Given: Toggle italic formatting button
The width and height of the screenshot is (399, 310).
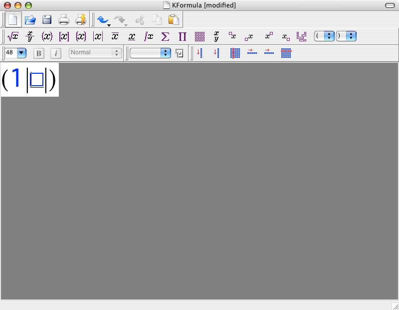Looking at the screenshot, I should pyautogui.click(x=56, y=53).
